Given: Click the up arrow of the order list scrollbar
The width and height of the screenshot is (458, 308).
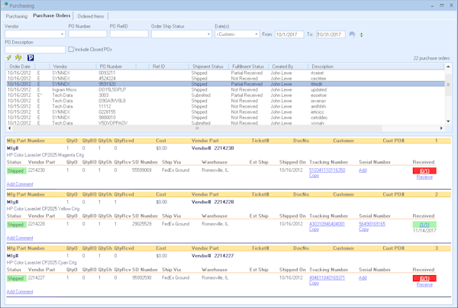Looking at the screenshot, I should (448, 66).
